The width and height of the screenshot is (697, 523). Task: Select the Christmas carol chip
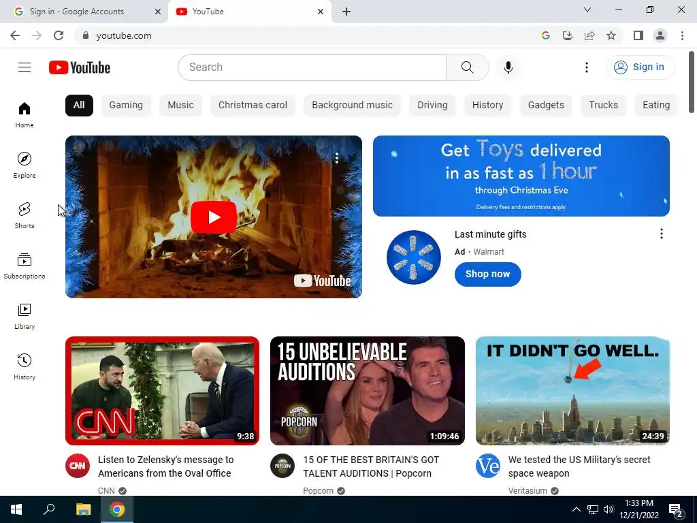pos(253,106)
